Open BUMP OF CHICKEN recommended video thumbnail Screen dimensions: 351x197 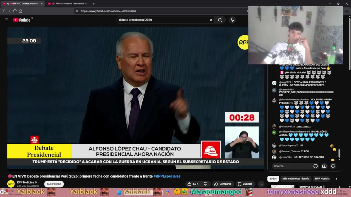[282, 187]
